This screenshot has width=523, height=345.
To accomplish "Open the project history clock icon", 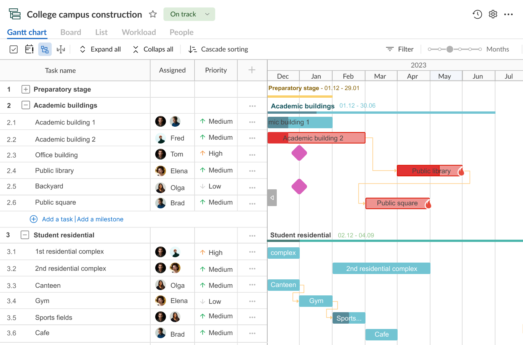I will [477, 15].
